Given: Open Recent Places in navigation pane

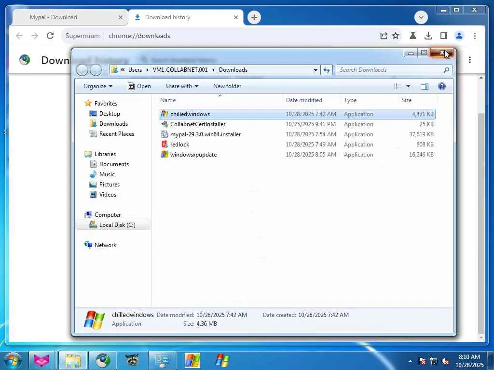Looking at the screenshot, I should tap(117, 134).
